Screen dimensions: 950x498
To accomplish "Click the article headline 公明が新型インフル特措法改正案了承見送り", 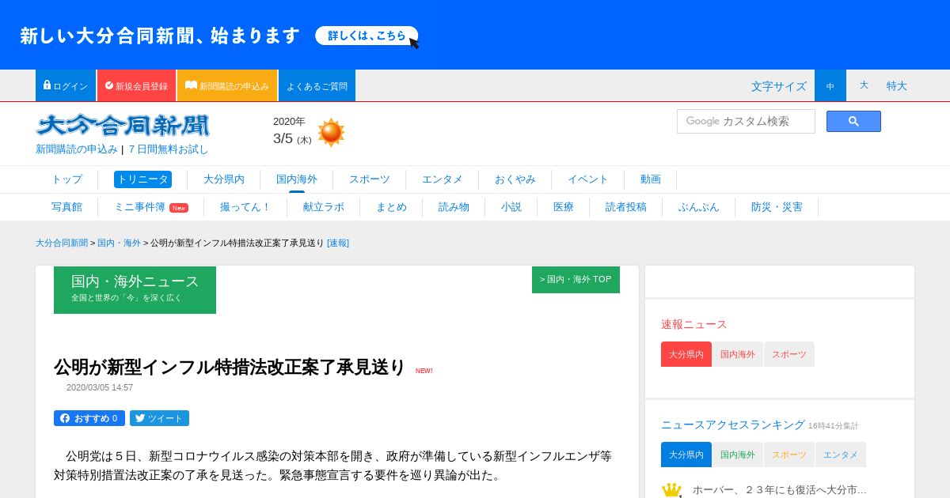I will pos(230,367).
